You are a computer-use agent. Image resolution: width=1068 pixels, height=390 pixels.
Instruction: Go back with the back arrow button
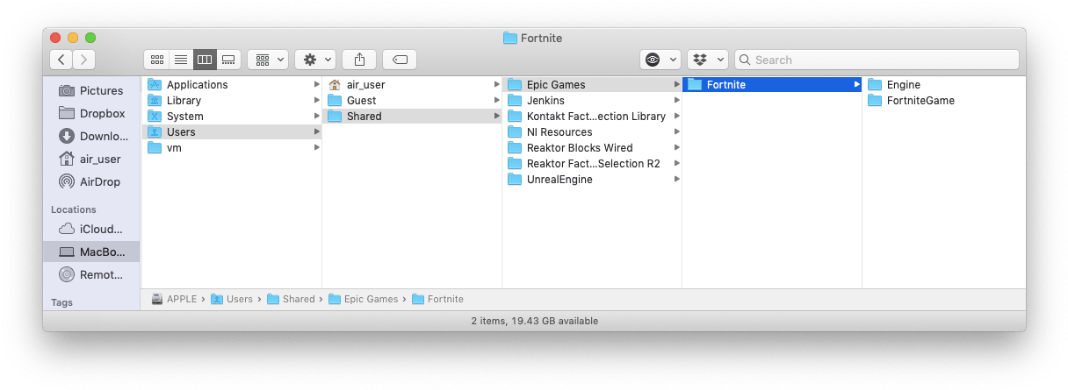pos(61,60)
